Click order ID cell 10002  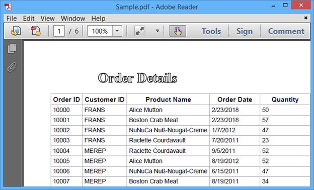click(61, 130)
